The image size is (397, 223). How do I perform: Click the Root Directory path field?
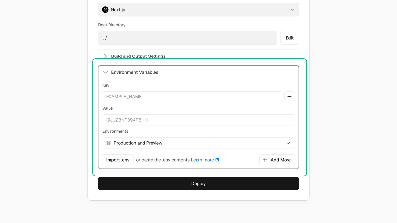click(187, 38)
